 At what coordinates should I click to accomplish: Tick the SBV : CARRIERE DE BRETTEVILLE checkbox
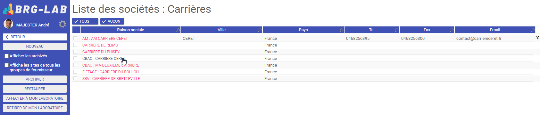(x=75, y=78)
